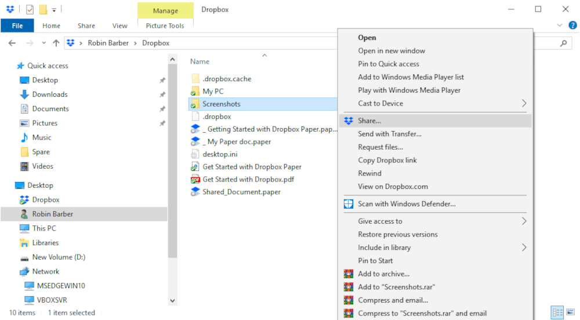
Task: Choose Compress and email...
Action: (x=435, y=300)
